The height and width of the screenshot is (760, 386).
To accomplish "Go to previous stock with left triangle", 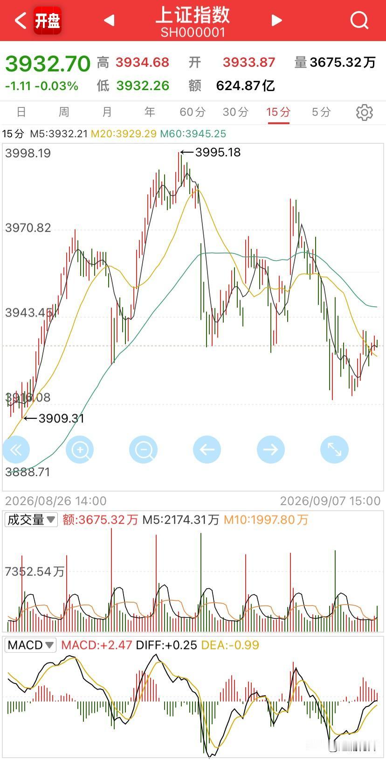I will pos(109,20).
